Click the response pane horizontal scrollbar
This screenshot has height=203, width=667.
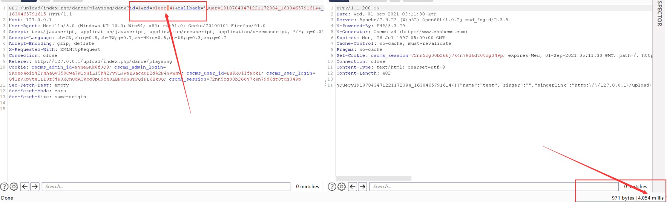click(374, 178)
